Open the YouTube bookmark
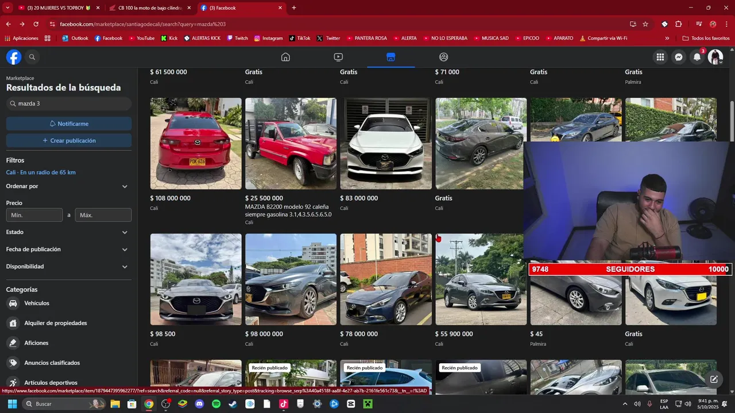 point(141,38)
